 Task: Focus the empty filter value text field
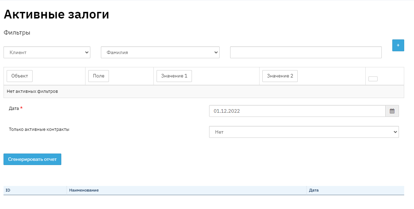pos(305,52)
